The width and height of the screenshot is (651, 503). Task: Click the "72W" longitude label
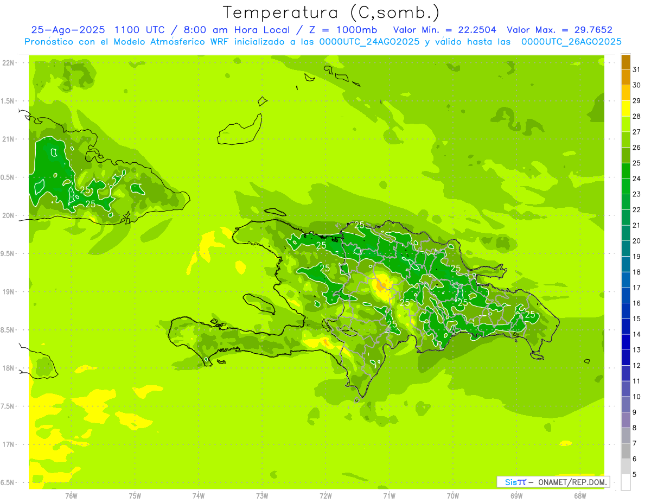325,496
